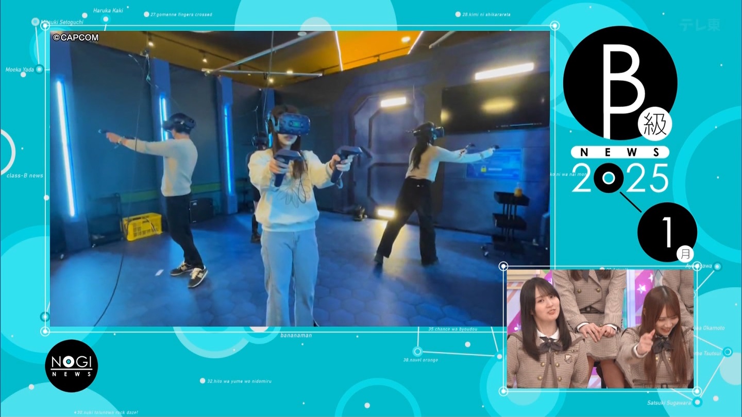Screen dimensions: 742x417
Task: Click the NEWS white pill banner
Action: coord(619,152)
